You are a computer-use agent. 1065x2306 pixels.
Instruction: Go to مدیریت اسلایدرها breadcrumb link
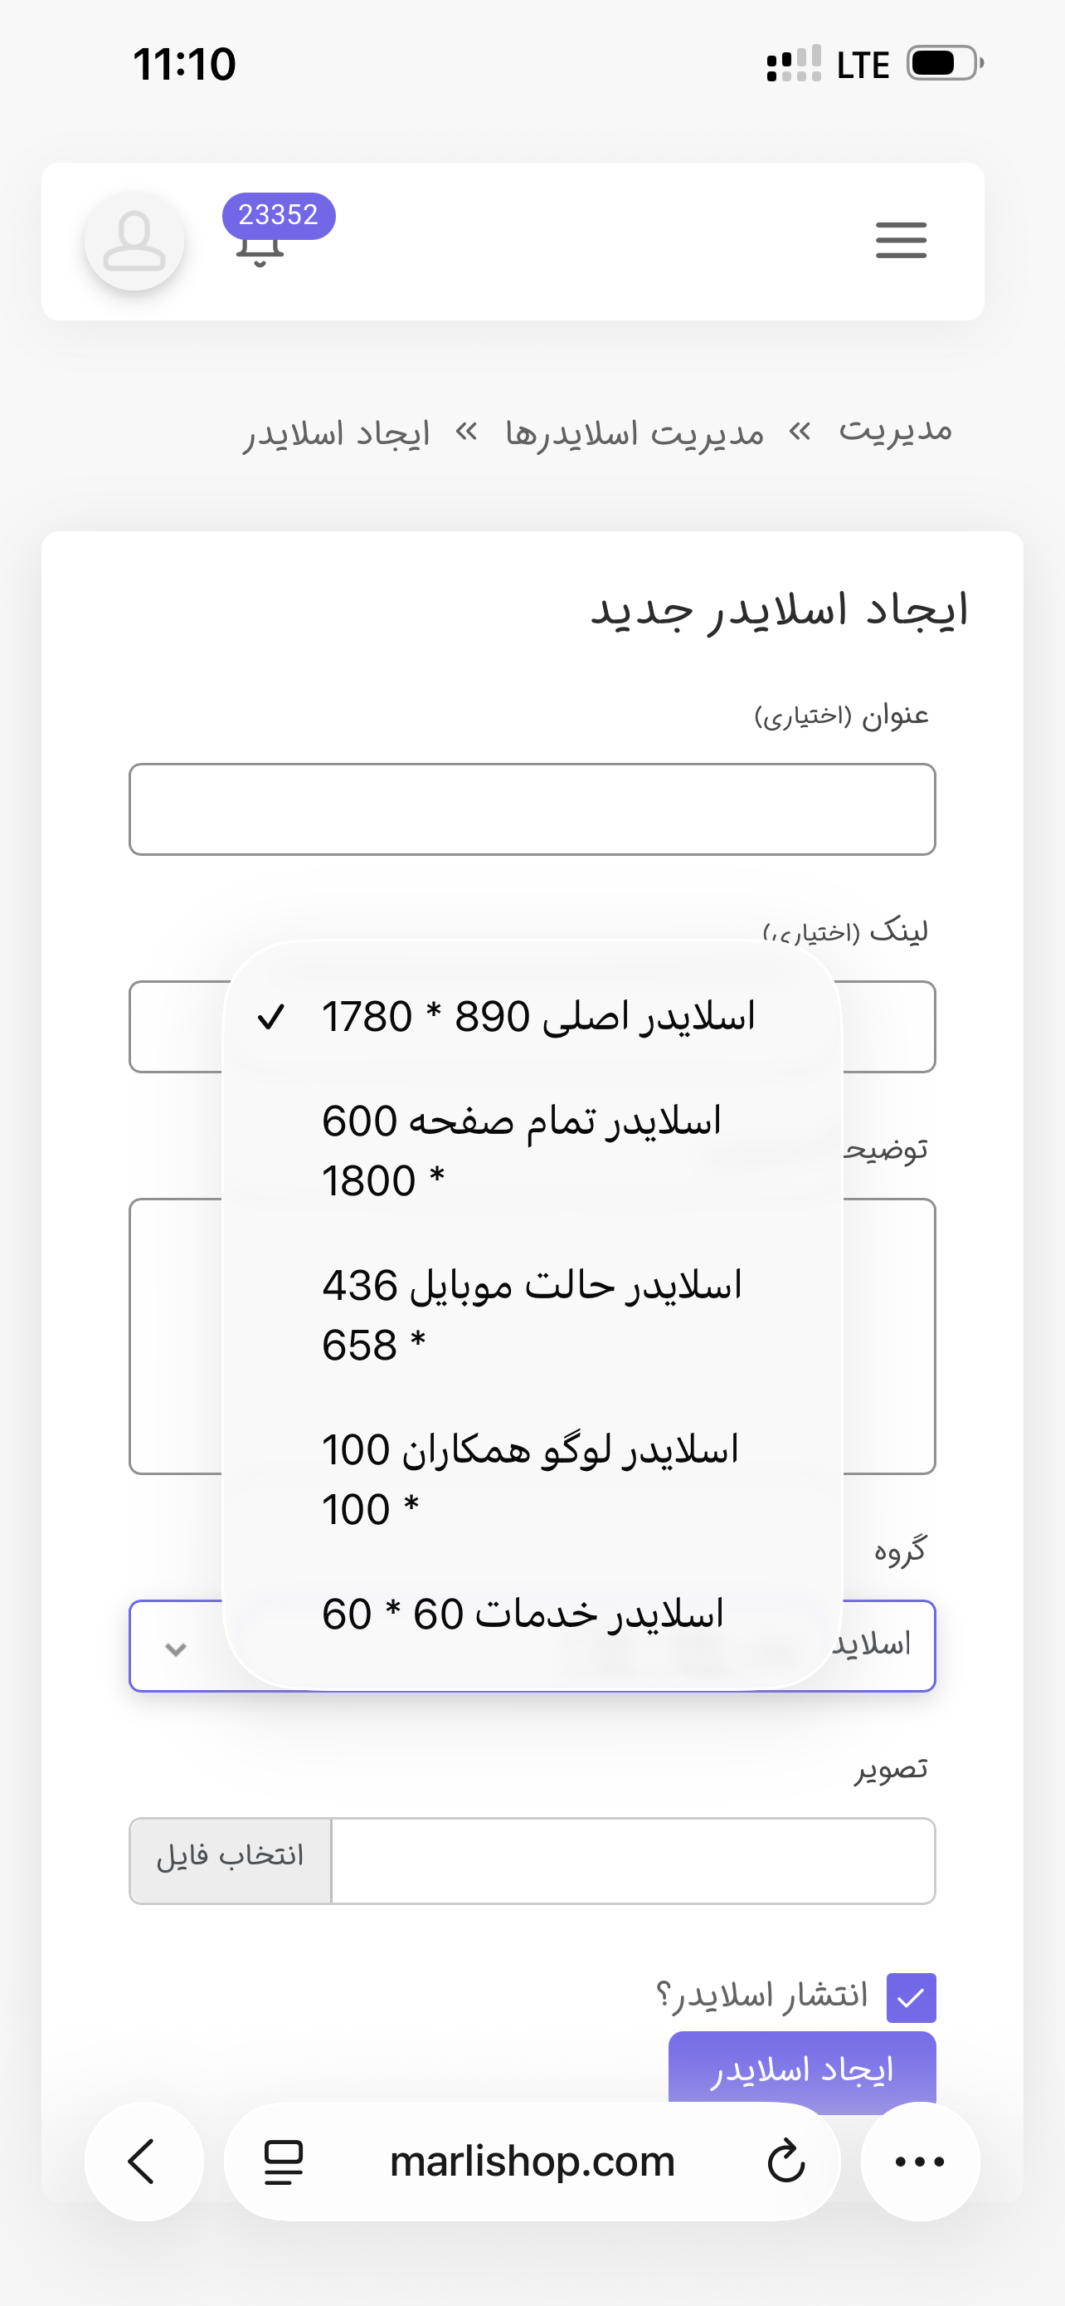pyautogui.click(x=634, y=433)
